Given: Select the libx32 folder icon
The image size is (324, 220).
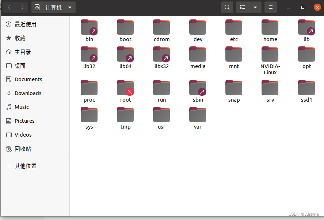Looking at the screenshot, I should tap(161, 54).
